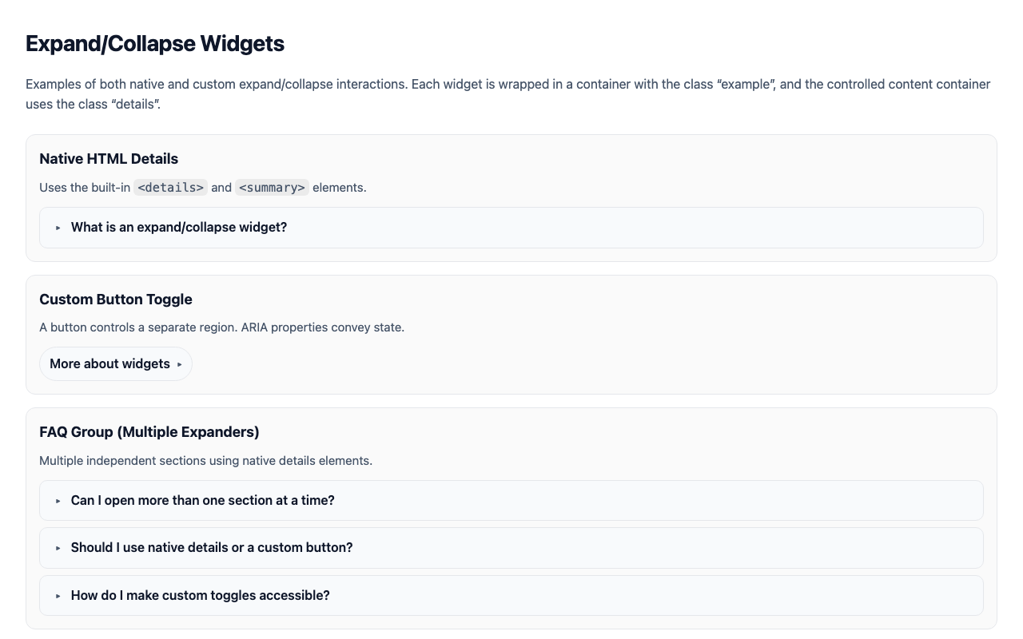Select the "Custom Button Toggle" section heading
This screenshot has width=1023, height=639.
115,300
